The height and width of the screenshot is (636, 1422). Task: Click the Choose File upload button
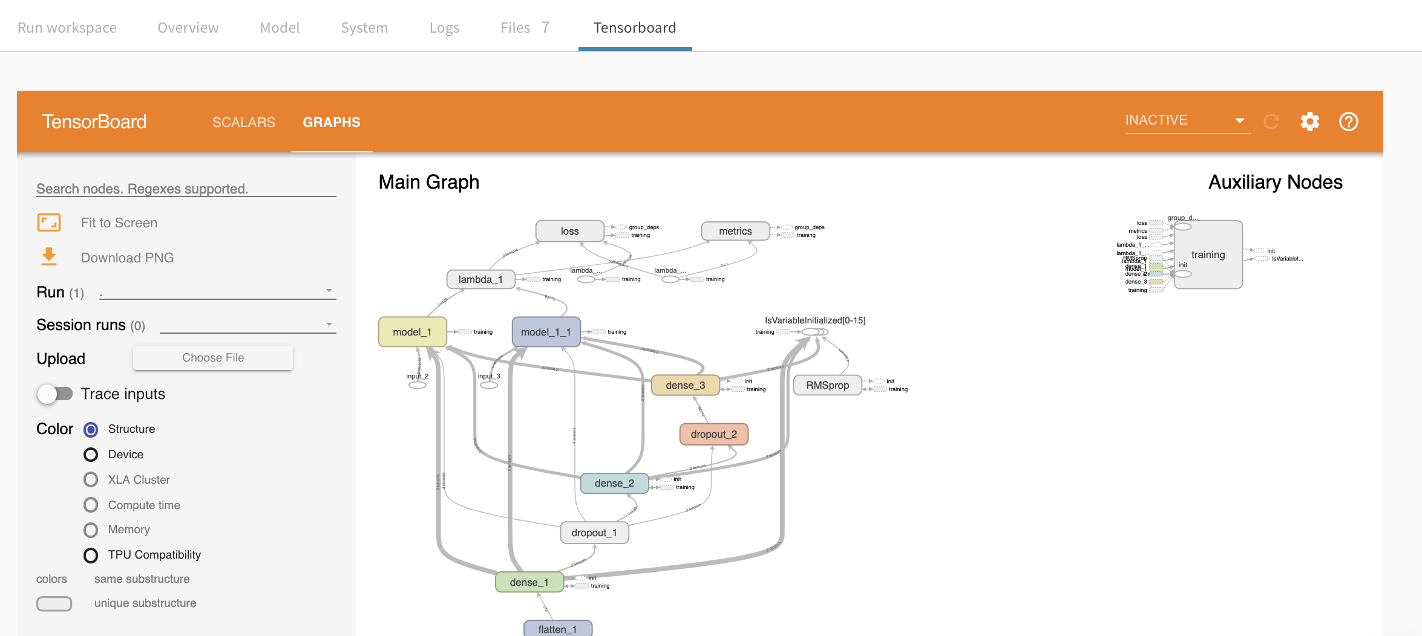pyautogui.click(x=212, y=357)
